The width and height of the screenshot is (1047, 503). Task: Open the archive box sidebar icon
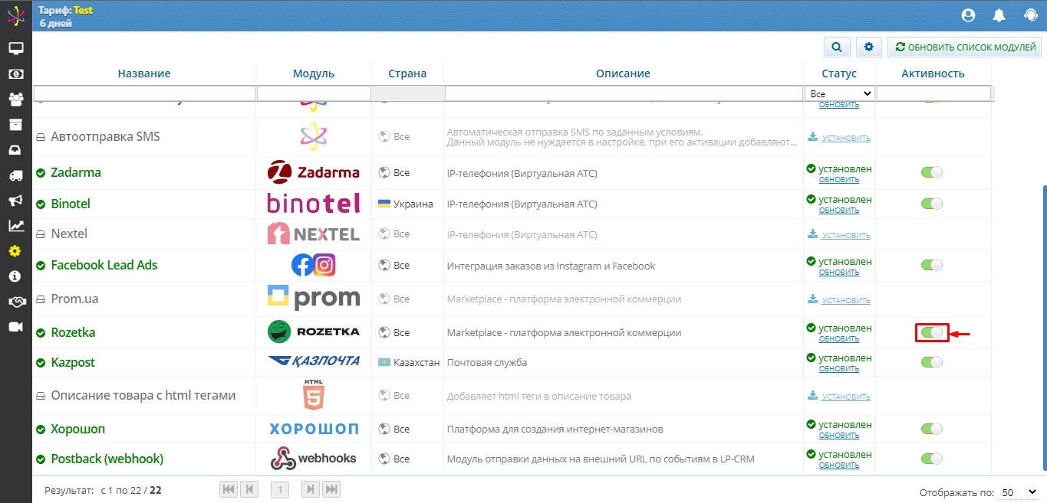[x=15, y=125]
